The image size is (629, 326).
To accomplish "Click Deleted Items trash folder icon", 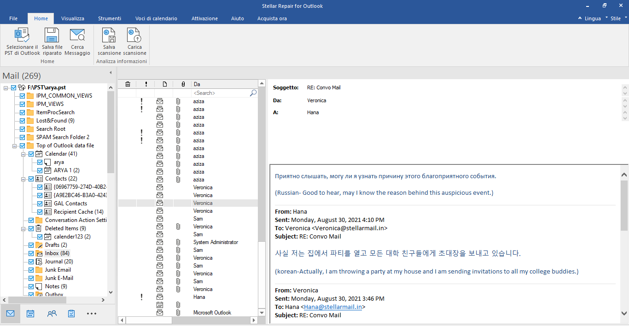I will [x=39, y=228].
